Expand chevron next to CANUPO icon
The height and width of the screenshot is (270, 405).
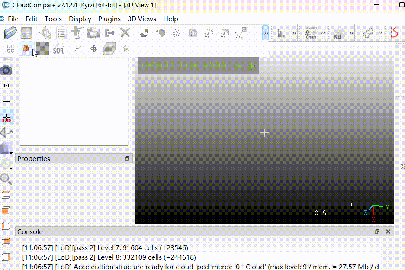click(x=323, y=33)
